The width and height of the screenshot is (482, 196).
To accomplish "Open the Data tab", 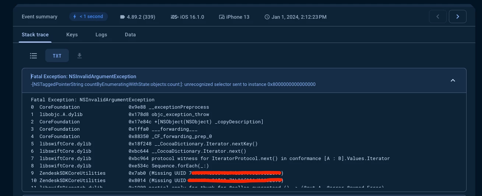I will coord(130,35).
